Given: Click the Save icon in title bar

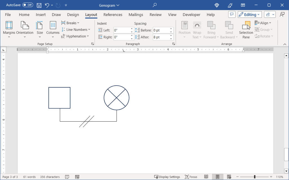Looking at the screenshot, I should (x=39, y=5).
